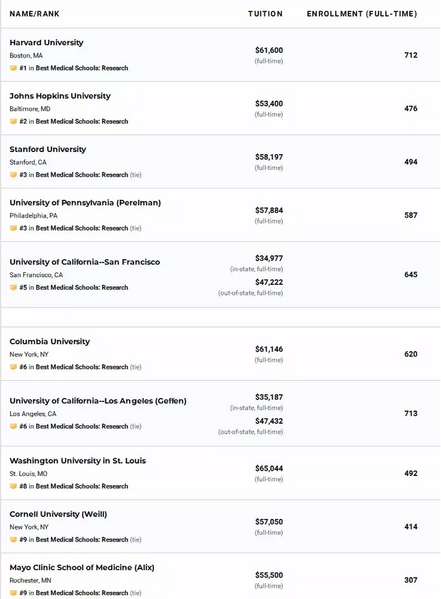Click the badge icon in Harvard University's ranking line
Screen dimensions: 441x599
13,68
